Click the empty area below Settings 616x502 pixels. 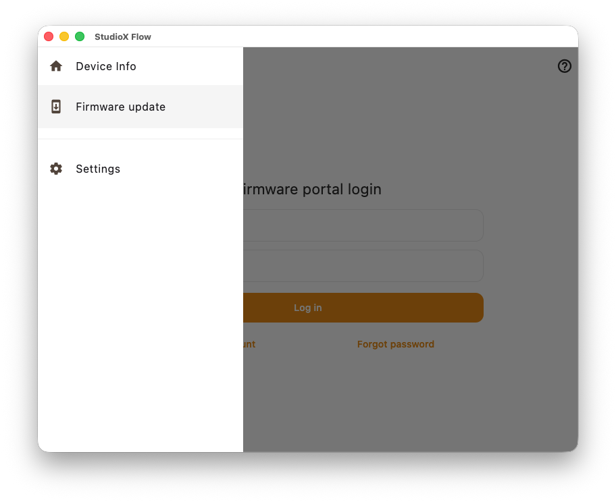(140, 304)
